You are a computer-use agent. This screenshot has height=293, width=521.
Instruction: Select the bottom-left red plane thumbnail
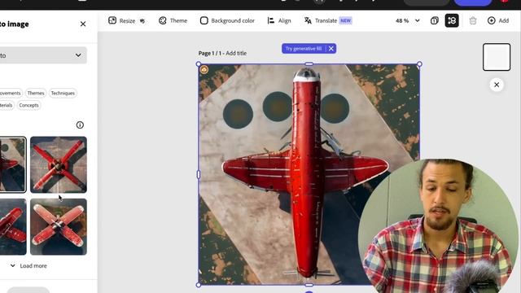coord(13,226)
